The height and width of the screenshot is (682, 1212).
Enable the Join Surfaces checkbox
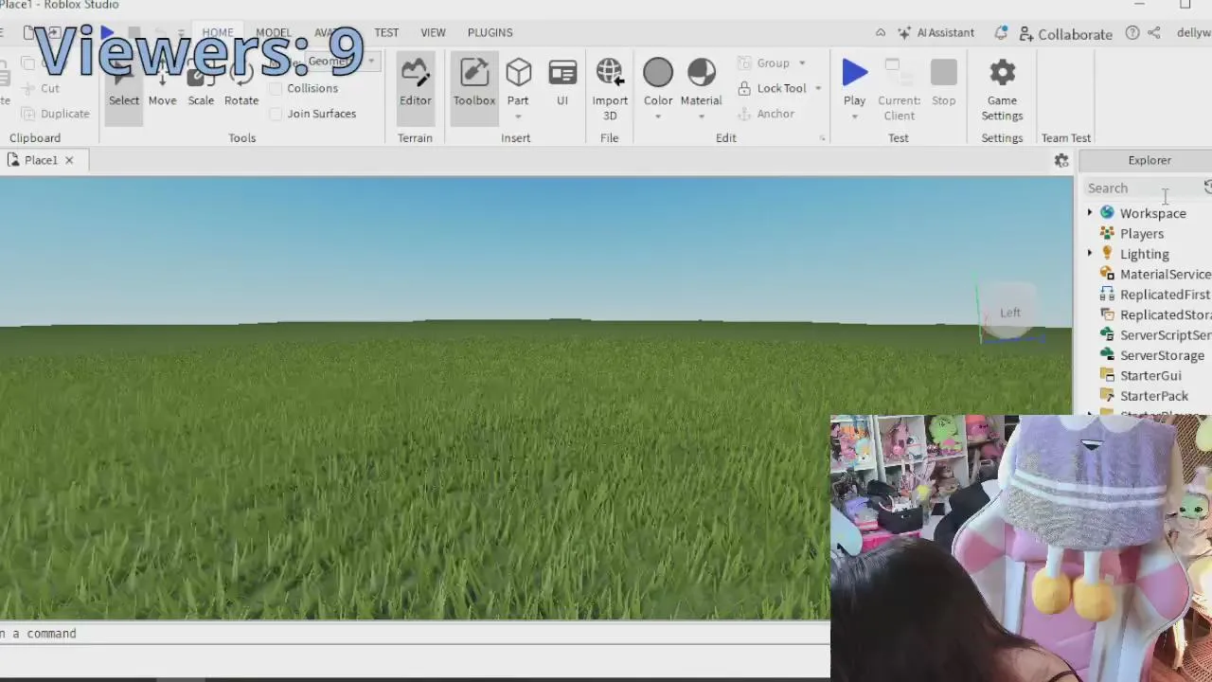tap(276, 114)
